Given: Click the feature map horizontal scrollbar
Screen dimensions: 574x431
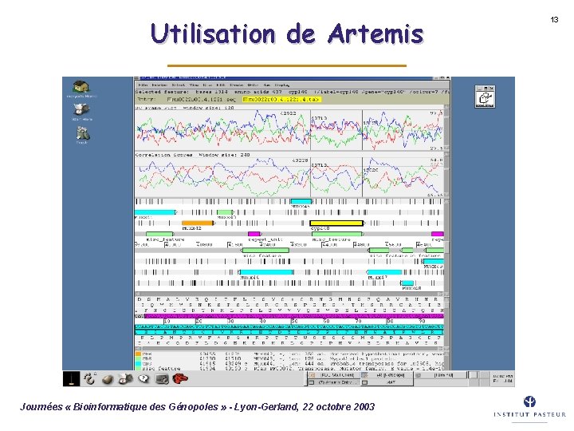Looking at the screenshot, I should pyautogui.click(x=289, y=294).
